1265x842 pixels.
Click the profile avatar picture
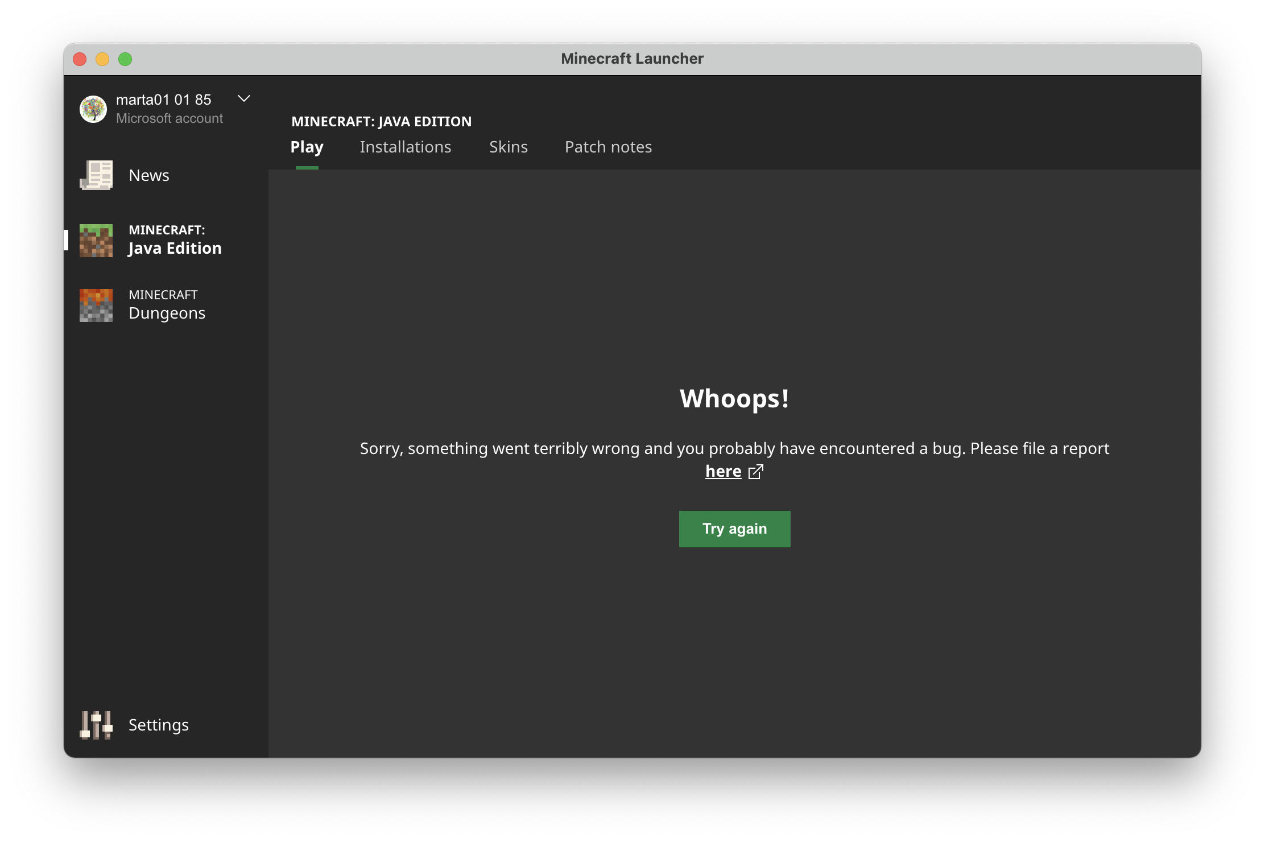click(x=93, y=109)
